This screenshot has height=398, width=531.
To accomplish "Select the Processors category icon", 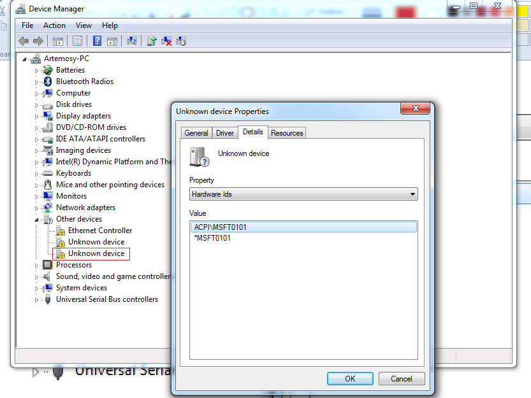I will (x=48, y=265).
